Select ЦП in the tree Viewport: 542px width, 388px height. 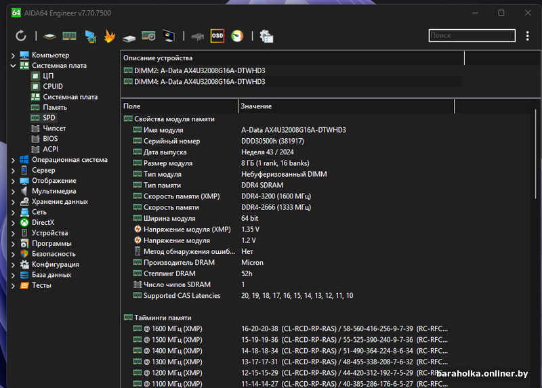pos(48,76)
